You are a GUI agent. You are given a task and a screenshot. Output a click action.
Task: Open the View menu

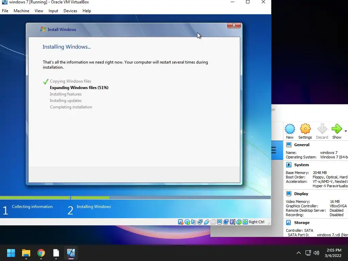[x=39, y=11]
